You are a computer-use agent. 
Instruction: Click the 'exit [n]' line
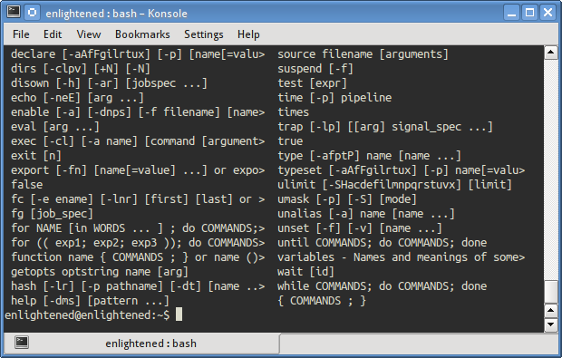point(36,156)
